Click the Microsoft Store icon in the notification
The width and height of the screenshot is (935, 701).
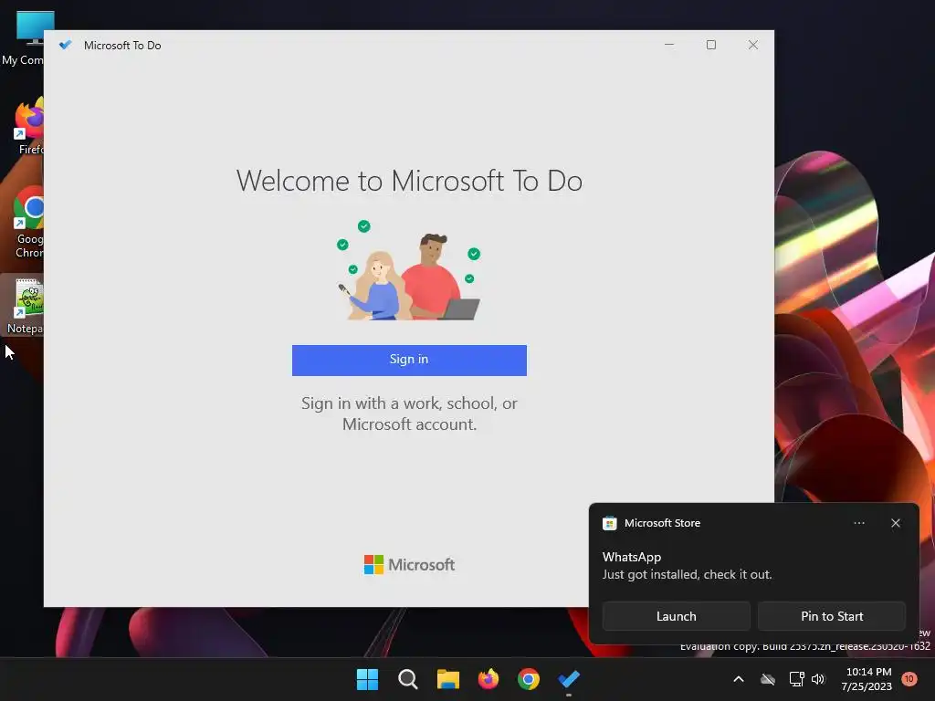609,523
